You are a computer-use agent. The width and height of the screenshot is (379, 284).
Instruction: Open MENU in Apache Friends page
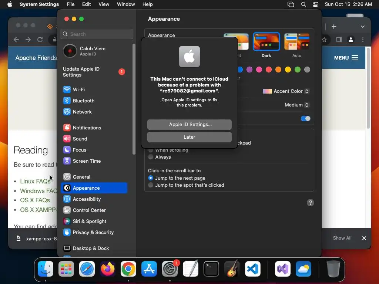point(346,58)
